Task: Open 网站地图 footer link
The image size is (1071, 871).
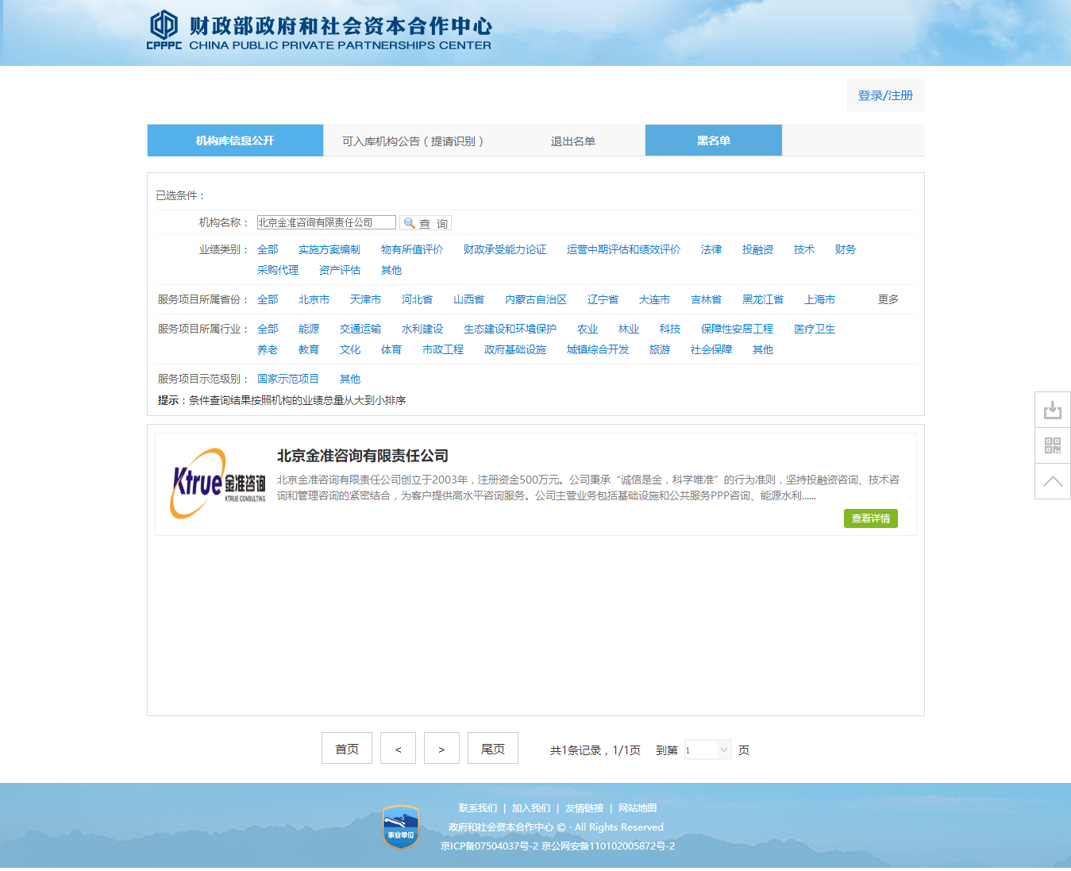Action: point(638,808)
